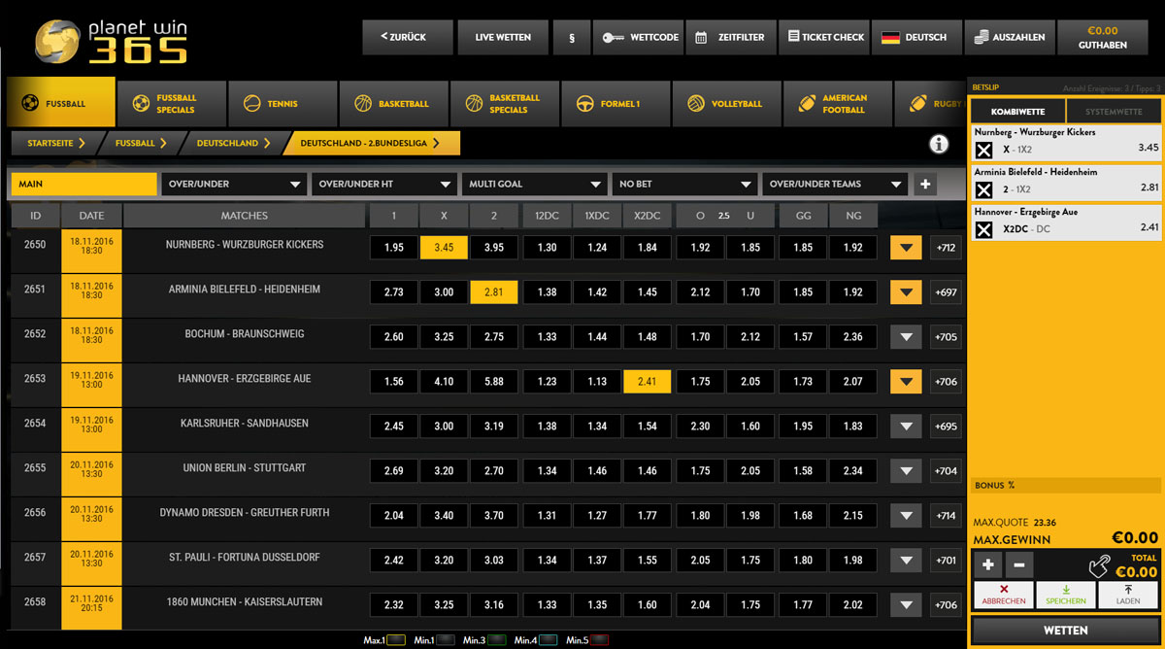This screenshot has width=1165, height=649.
Task: Decrease stake with the minus button
Action: point(1019,564)
